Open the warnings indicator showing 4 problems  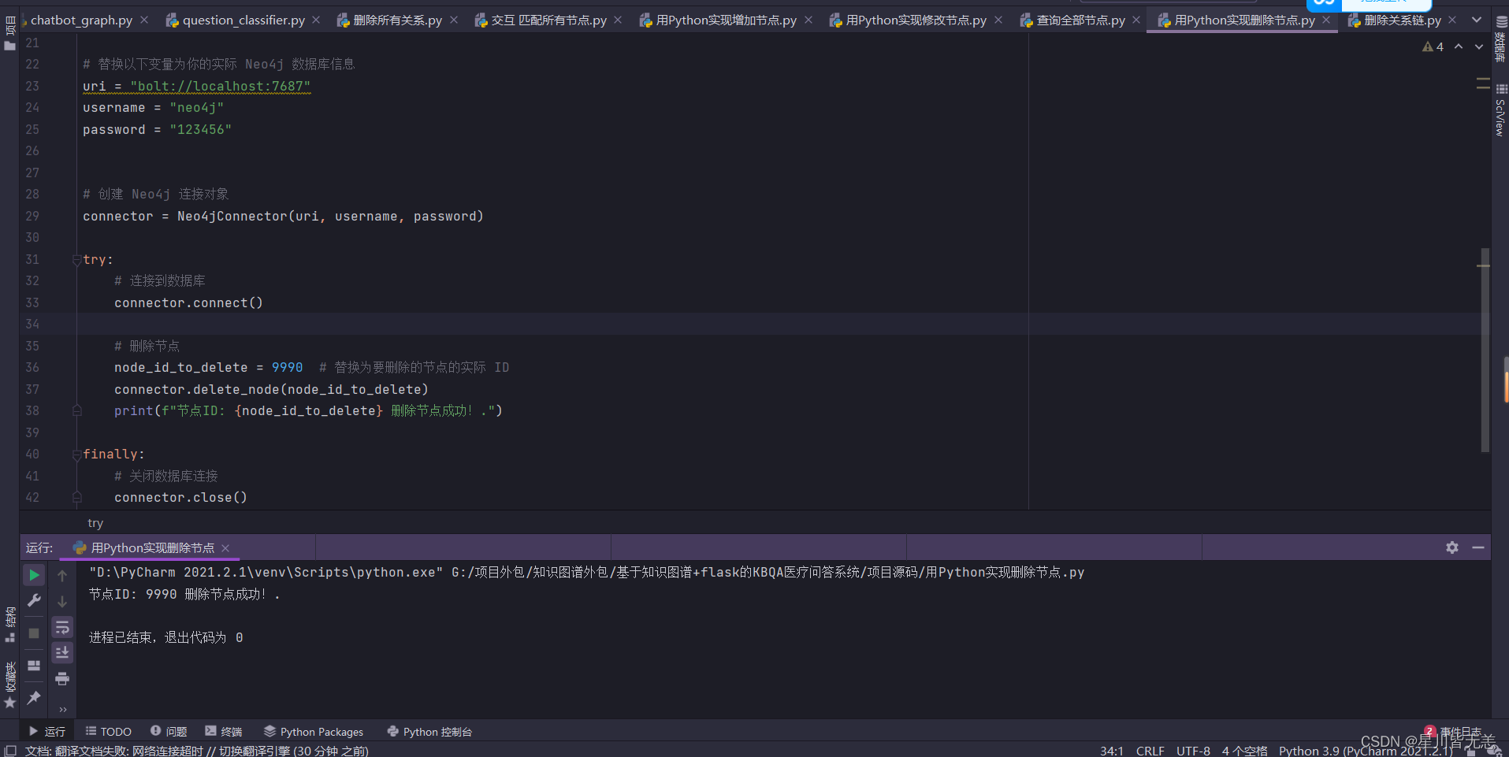click(x=1433, y=47)
